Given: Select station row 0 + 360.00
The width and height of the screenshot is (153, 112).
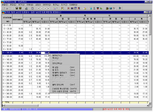Looking at the screenshot, I should pos(7,97).
